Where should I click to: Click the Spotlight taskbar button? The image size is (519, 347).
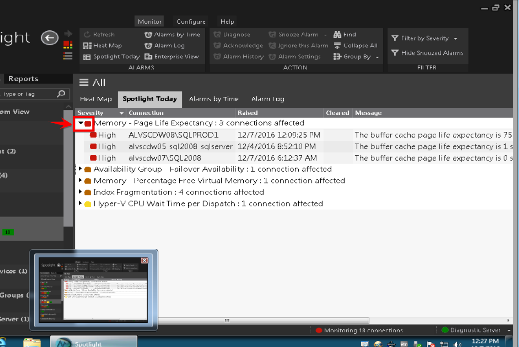tap(94, 341)
